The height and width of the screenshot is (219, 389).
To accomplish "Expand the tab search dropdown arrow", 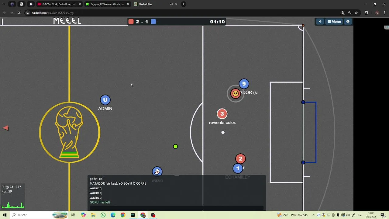I will 4,4.
